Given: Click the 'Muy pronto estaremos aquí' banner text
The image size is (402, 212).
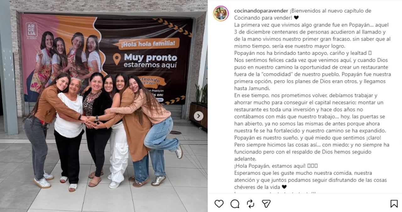Looking at the screenshot, I should [x=150, y=61].
